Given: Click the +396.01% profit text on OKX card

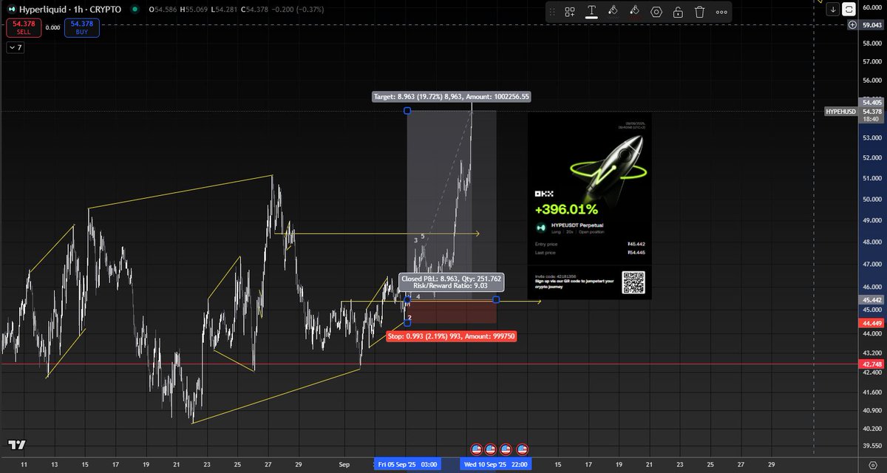Looking at the screenshot, I should point(566,211).
